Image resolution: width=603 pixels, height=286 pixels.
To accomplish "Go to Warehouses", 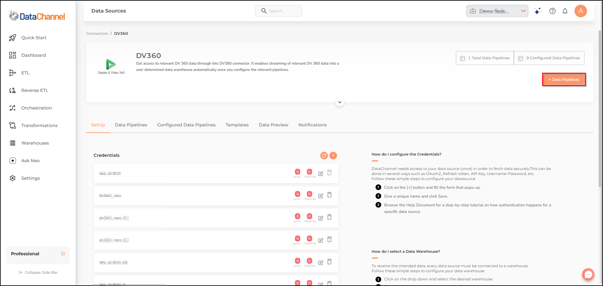I will 29,143.
